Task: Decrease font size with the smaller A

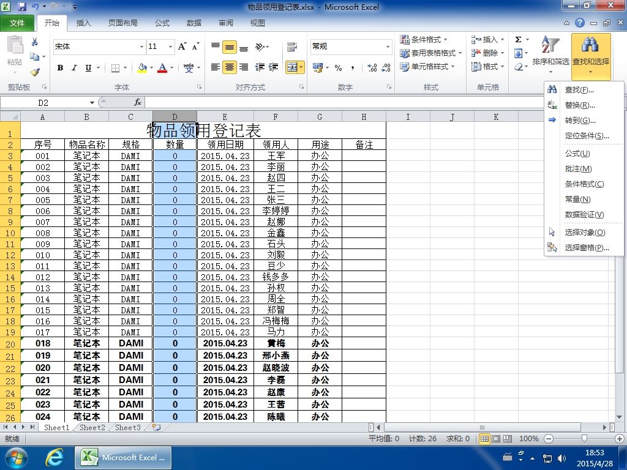Action: tap(195, 47)
